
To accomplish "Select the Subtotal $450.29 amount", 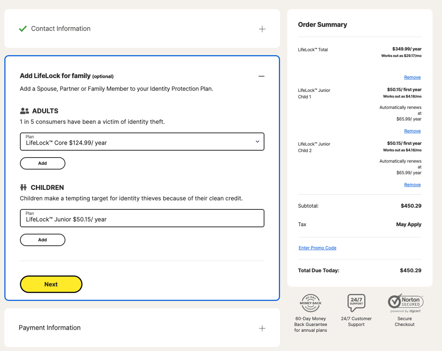I will pos(411,206).
